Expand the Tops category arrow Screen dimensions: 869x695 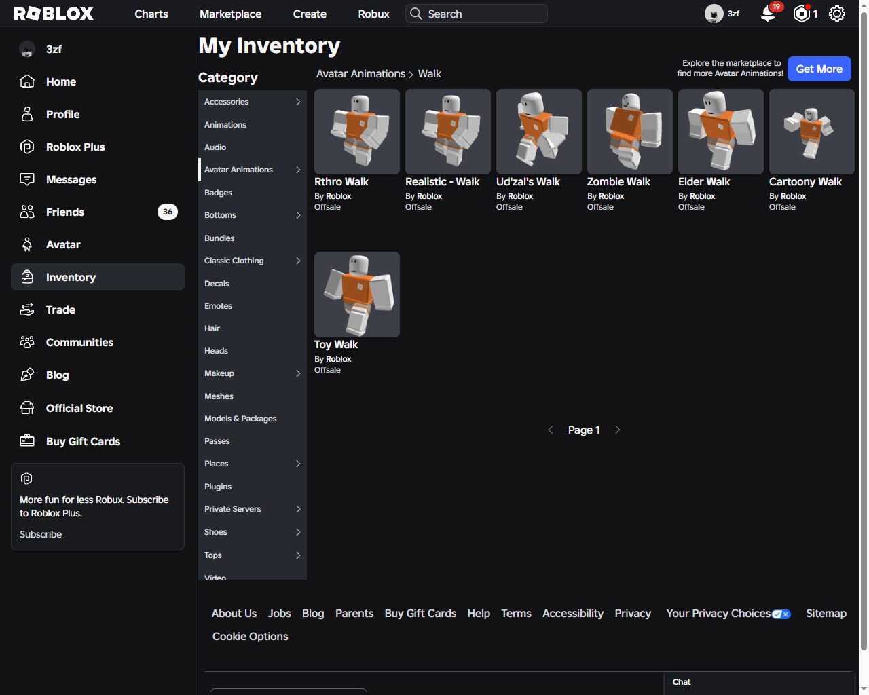pyautogui.click(x=298, y=555)
